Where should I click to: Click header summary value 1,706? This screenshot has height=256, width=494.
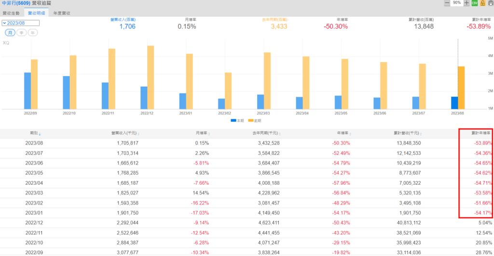click(127, 26)
